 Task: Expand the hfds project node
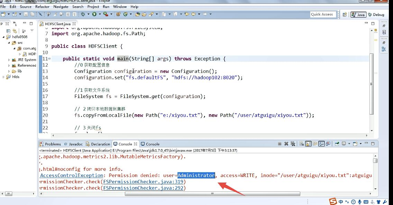[x=3, y=77]
